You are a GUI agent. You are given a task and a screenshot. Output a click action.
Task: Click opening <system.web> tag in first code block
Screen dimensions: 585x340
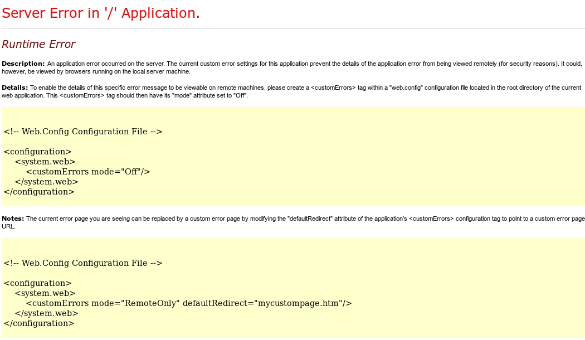tap(45, 162)
